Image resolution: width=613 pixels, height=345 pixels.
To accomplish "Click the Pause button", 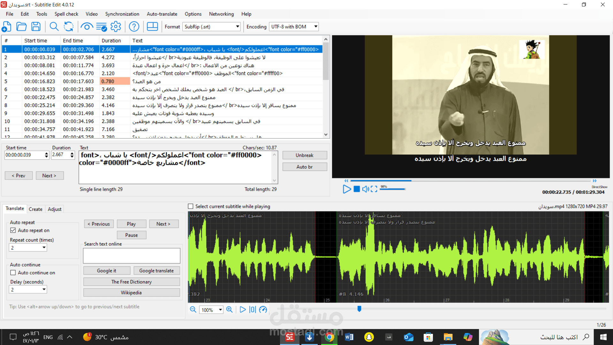I will (x=132, y=235).
